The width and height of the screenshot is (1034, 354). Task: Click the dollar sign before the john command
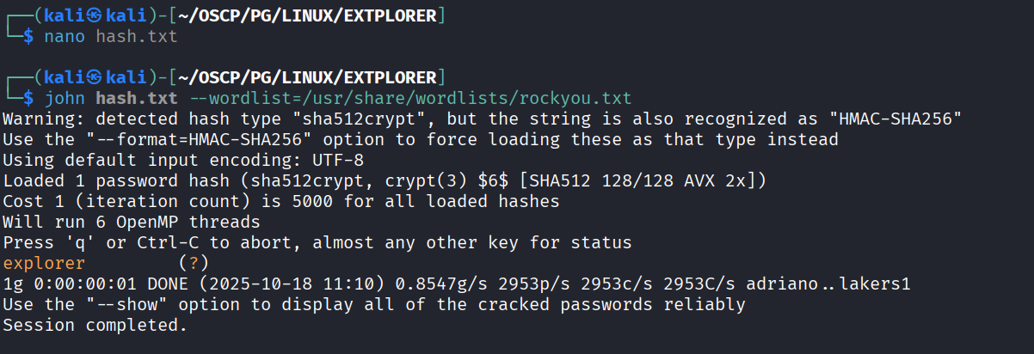(29, 97)
